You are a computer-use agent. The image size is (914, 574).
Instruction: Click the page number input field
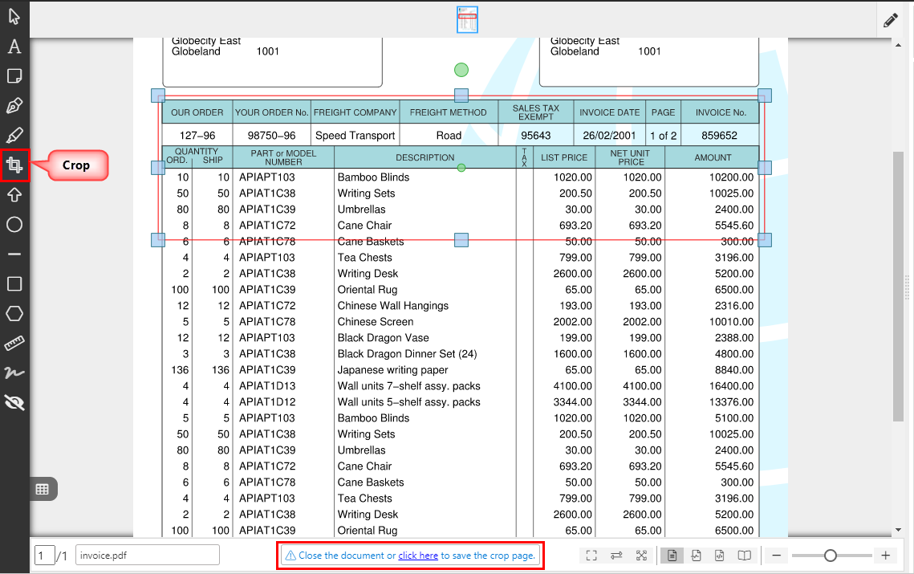pyautogui.click(x=44, y=556)
